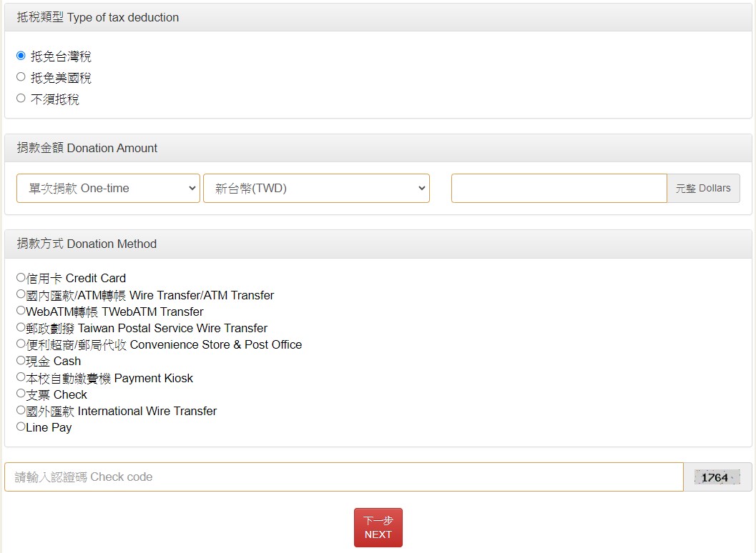The width and height of the screenshot is (756, 553).
Task: Open the 單次捐款 One-time frequency dropdown
Action: (108, 189)
